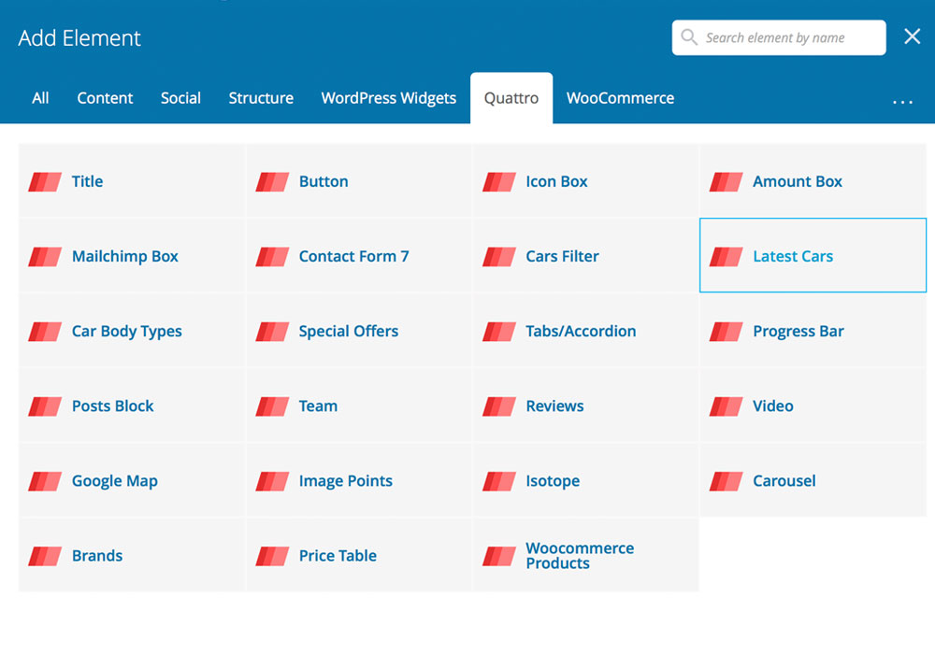This screenshot has height=654, width=935.
Task: Click the red icon beside Isotope
Action: 499,481
